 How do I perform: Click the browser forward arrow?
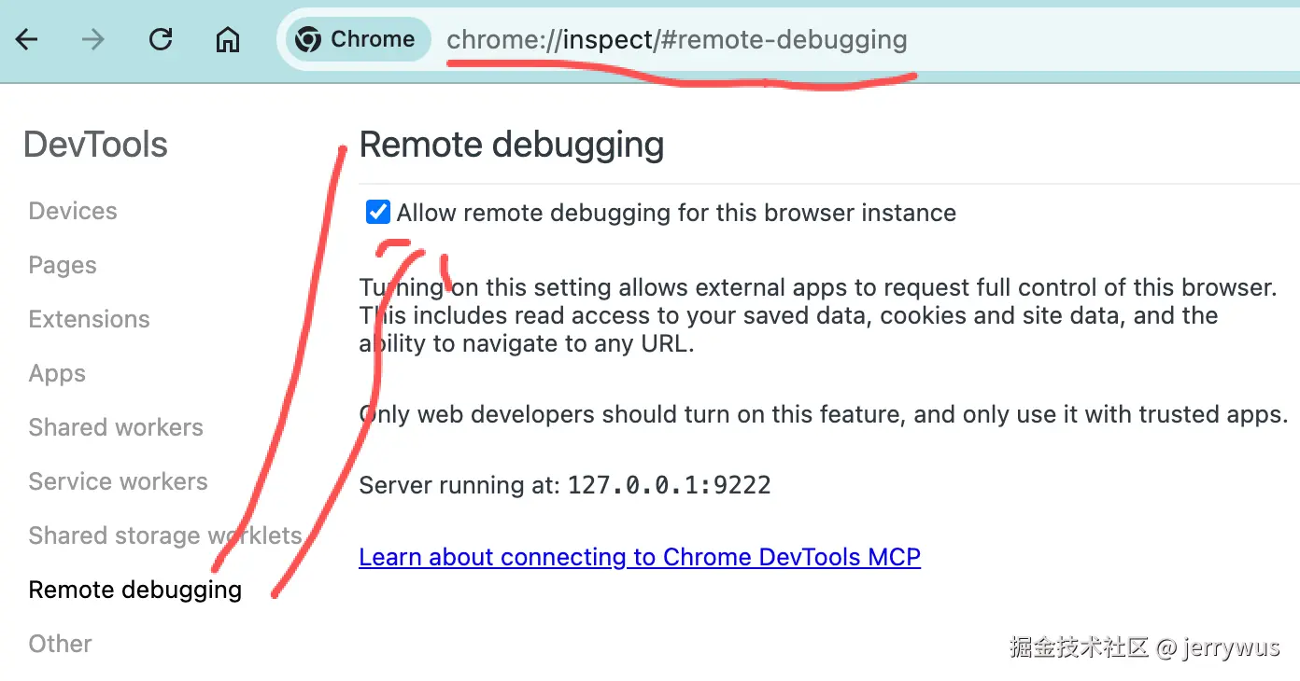coord(92,39)
